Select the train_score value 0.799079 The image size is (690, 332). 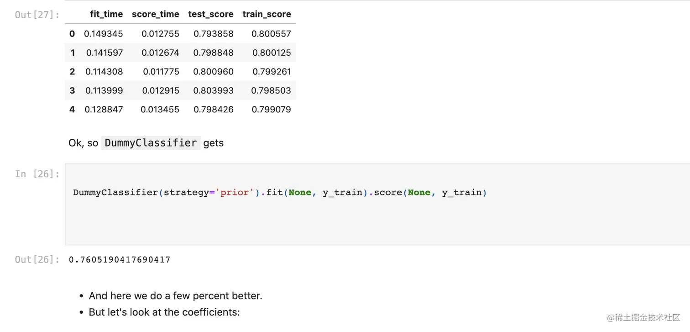[x=271, y=110]
